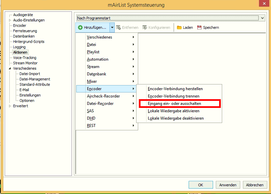The width and height of the screenshot is (271, 194).
Task: Open the Datei submenu
Action: 107,45
